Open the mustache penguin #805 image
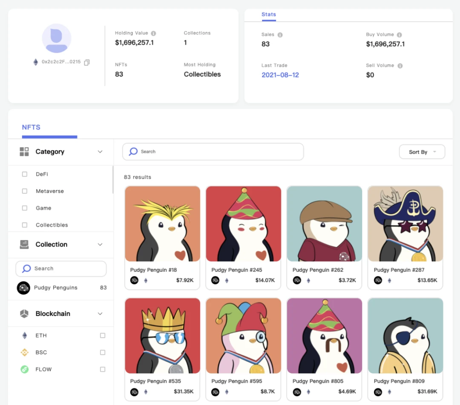The image size is (460, 405). coord(325,336)
